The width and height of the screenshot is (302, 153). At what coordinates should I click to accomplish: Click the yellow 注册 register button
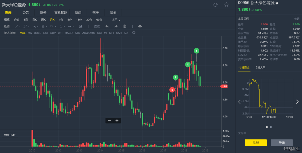[256, 143]
